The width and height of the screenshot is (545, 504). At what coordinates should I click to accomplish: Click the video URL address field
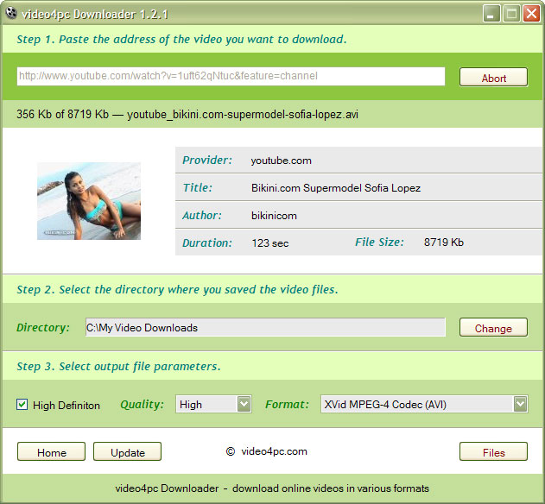pos(231,76)
